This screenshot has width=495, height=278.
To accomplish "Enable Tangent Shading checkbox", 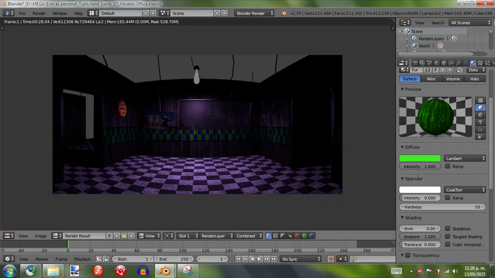I will pos(447,236).
